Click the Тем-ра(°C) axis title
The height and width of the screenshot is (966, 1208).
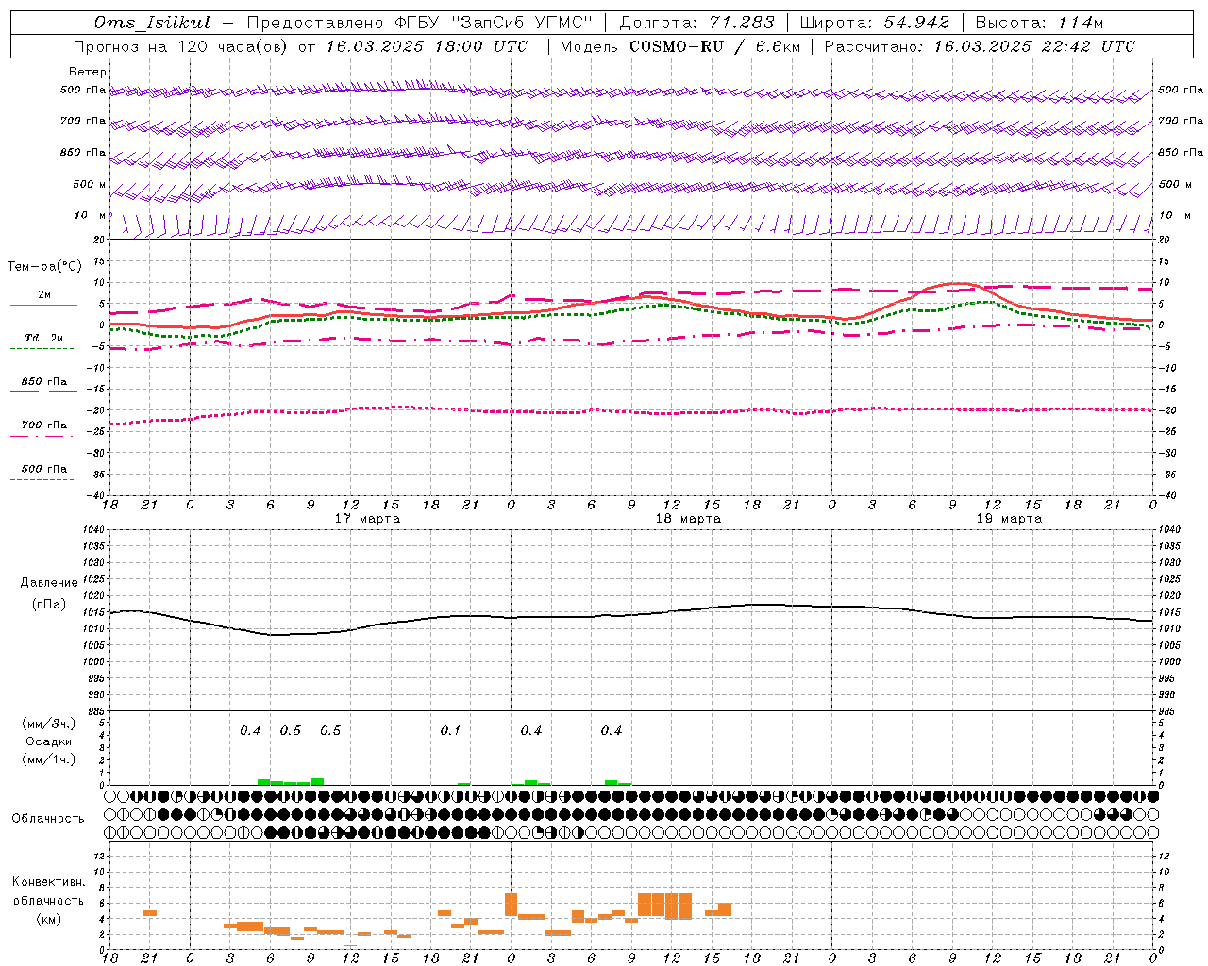pyautogui.click(x=44, y=267)
